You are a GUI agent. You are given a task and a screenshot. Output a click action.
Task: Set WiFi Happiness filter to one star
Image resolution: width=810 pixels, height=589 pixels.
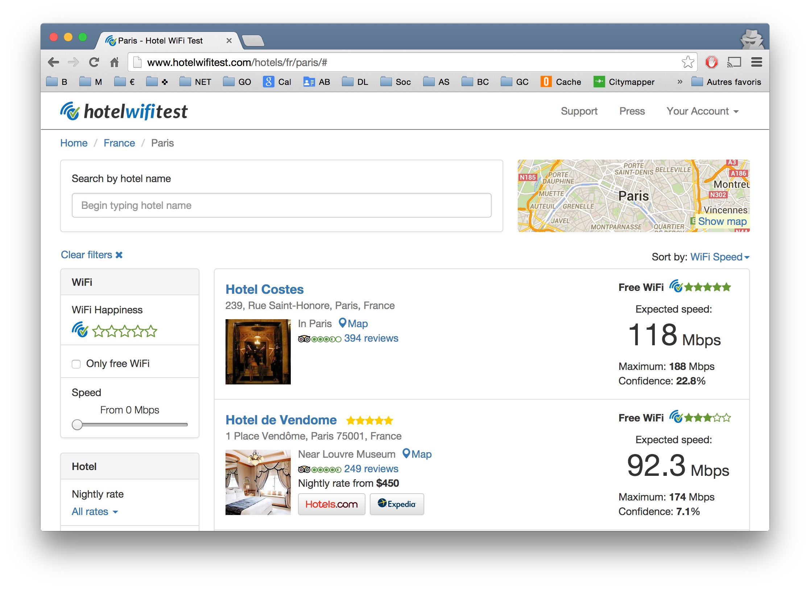coord(98,331)
